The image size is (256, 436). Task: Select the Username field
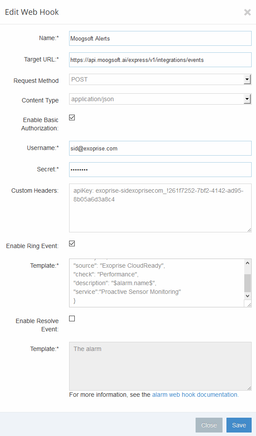160,148
